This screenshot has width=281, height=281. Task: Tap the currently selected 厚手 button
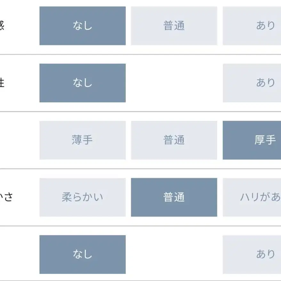pos(256,139)
